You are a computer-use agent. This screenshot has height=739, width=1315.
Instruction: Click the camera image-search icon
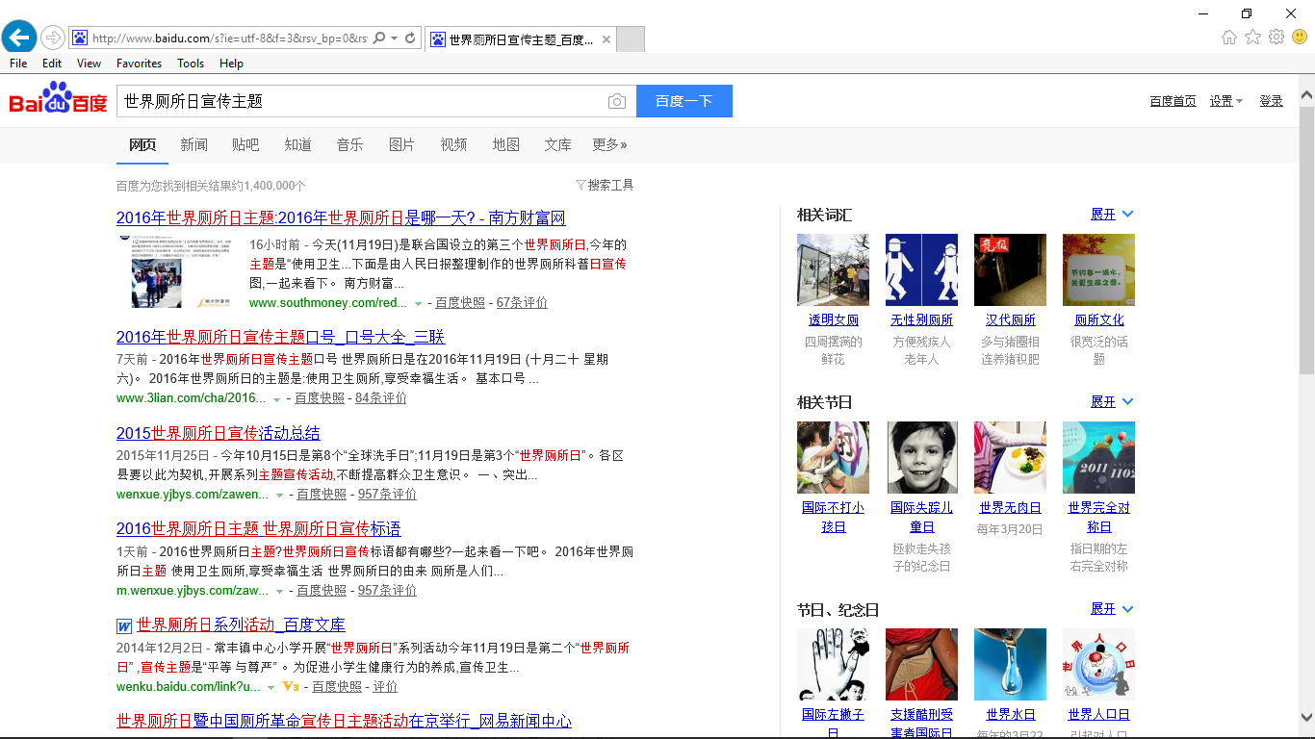617,102
